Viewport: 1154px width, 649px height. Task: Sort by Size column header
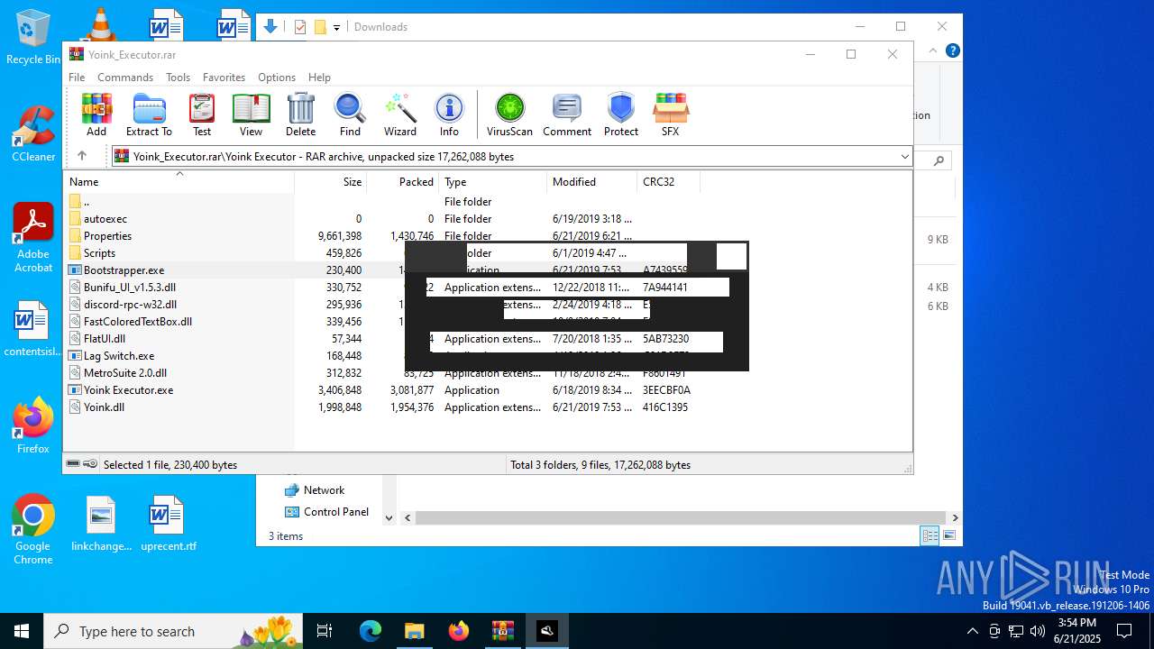coord(331,181)
